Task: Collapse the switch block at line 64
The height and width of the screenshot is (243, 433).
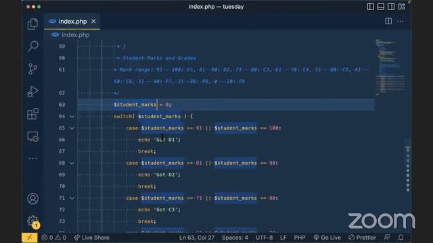Action: (72, 117)
